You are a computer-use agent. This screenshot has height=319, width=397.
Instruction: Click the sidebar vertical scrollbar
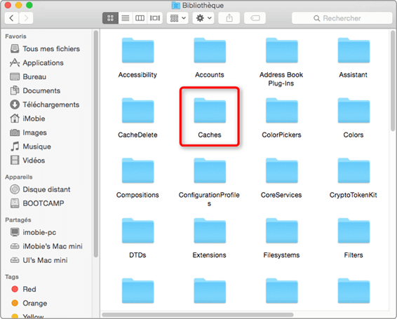tap(95, 144)
